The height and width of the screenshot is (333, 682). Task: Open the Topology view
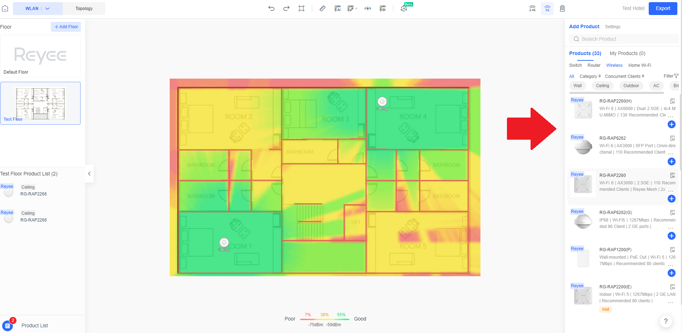pyautogui.click(x=84, y=8)
